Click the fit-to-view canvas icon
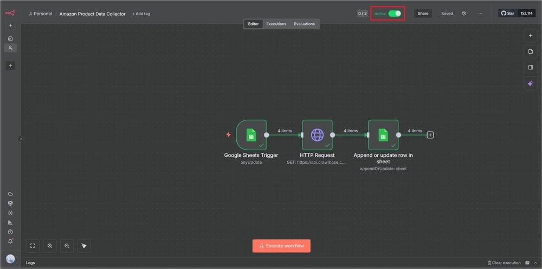Viewport: 542px width, 269px height. click(x=33, y=246)
